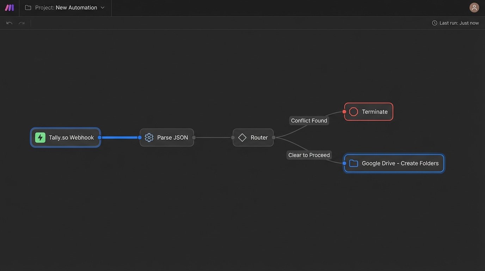Click the Tally.so Webhook lightning icon
Image resolution: width=485 pixels, height=271 pixels.
[40, 137]
